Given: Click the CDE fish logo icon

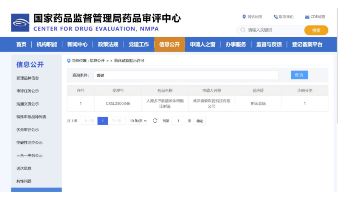Looking at the screenshot, I should pos(20,23).
